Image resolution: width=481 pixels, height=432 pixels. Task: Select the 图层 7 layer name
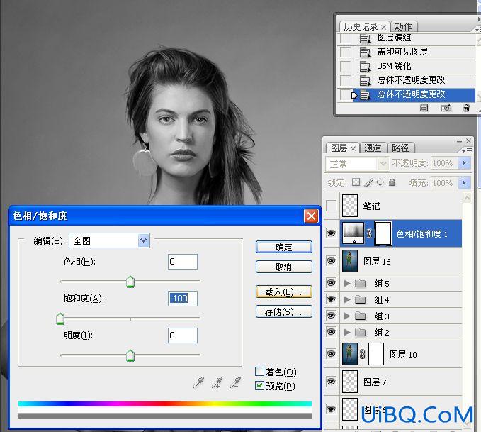point(375,382)
